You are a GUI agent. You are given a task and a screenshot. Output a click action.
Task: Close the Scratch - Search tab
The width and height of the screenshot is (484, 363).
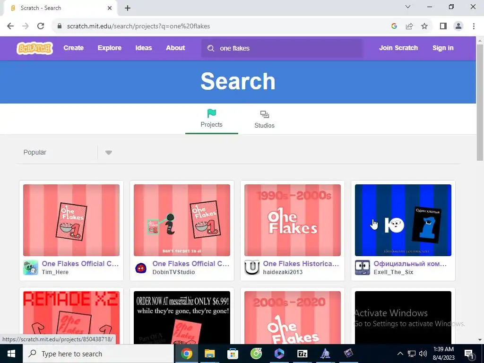[110, 8]
